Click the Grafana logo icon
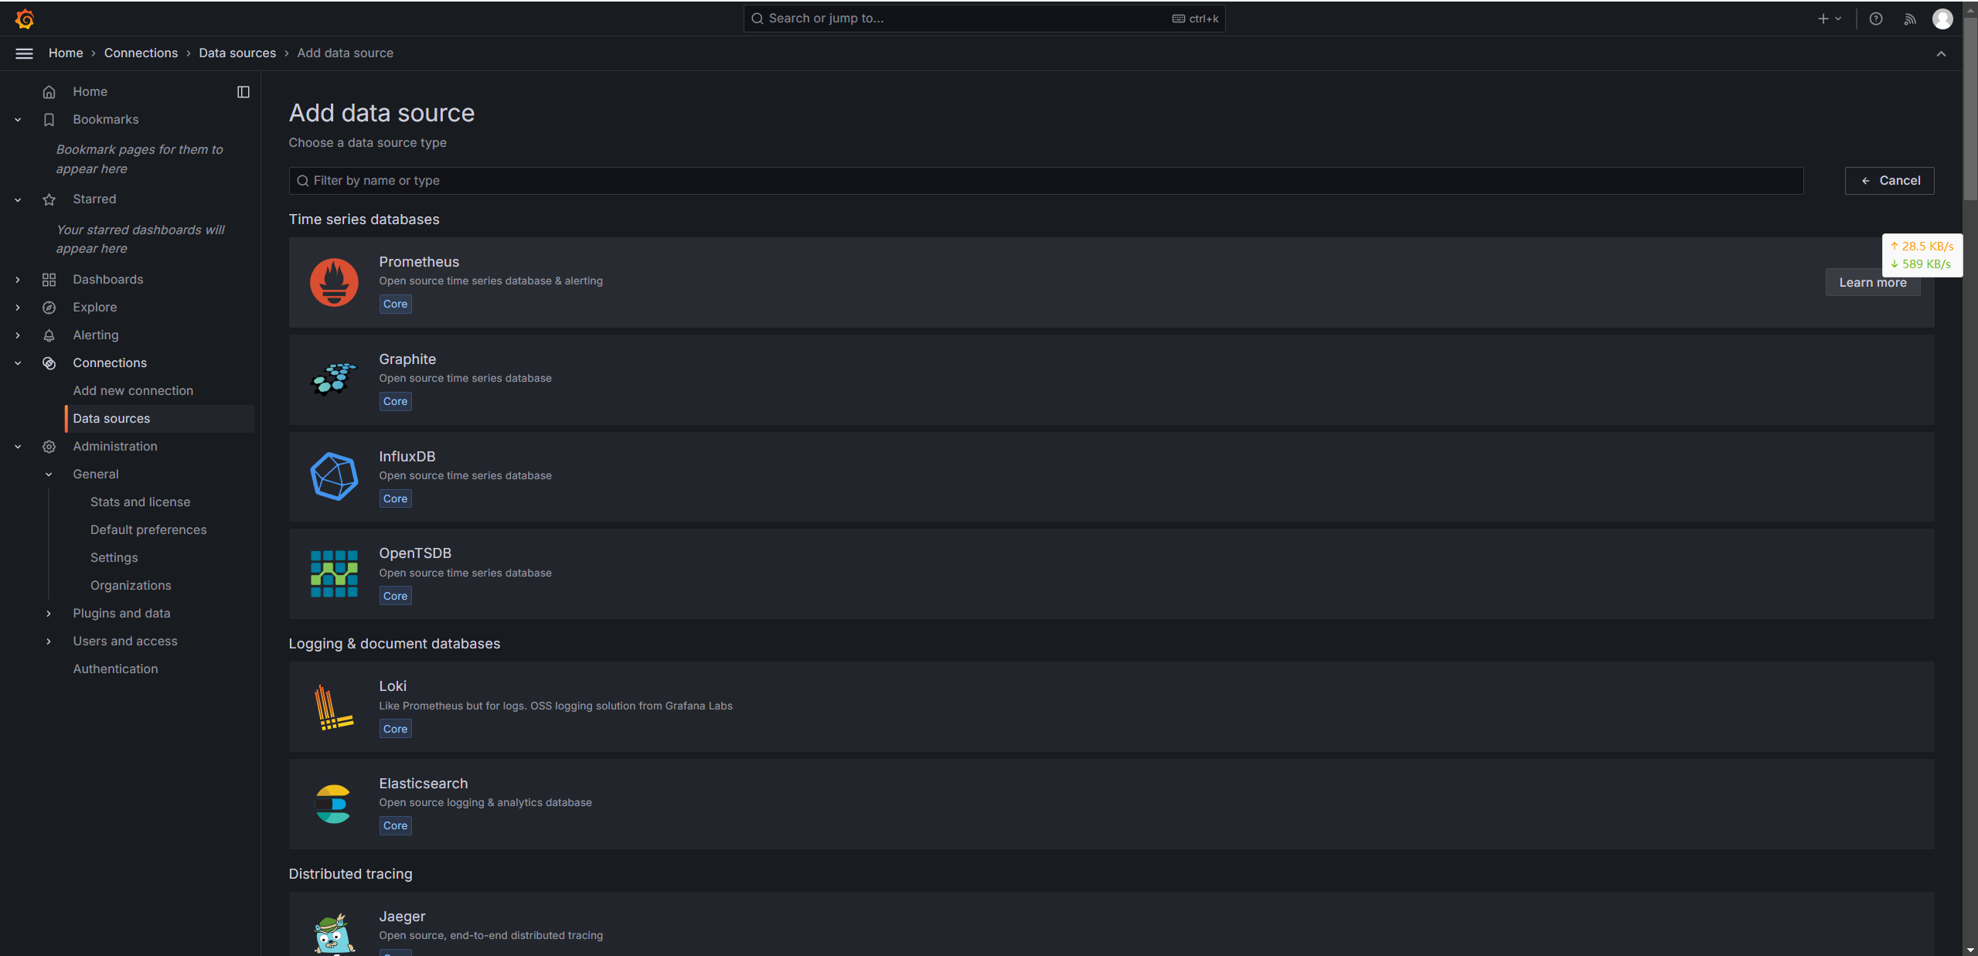 [25, 19]
